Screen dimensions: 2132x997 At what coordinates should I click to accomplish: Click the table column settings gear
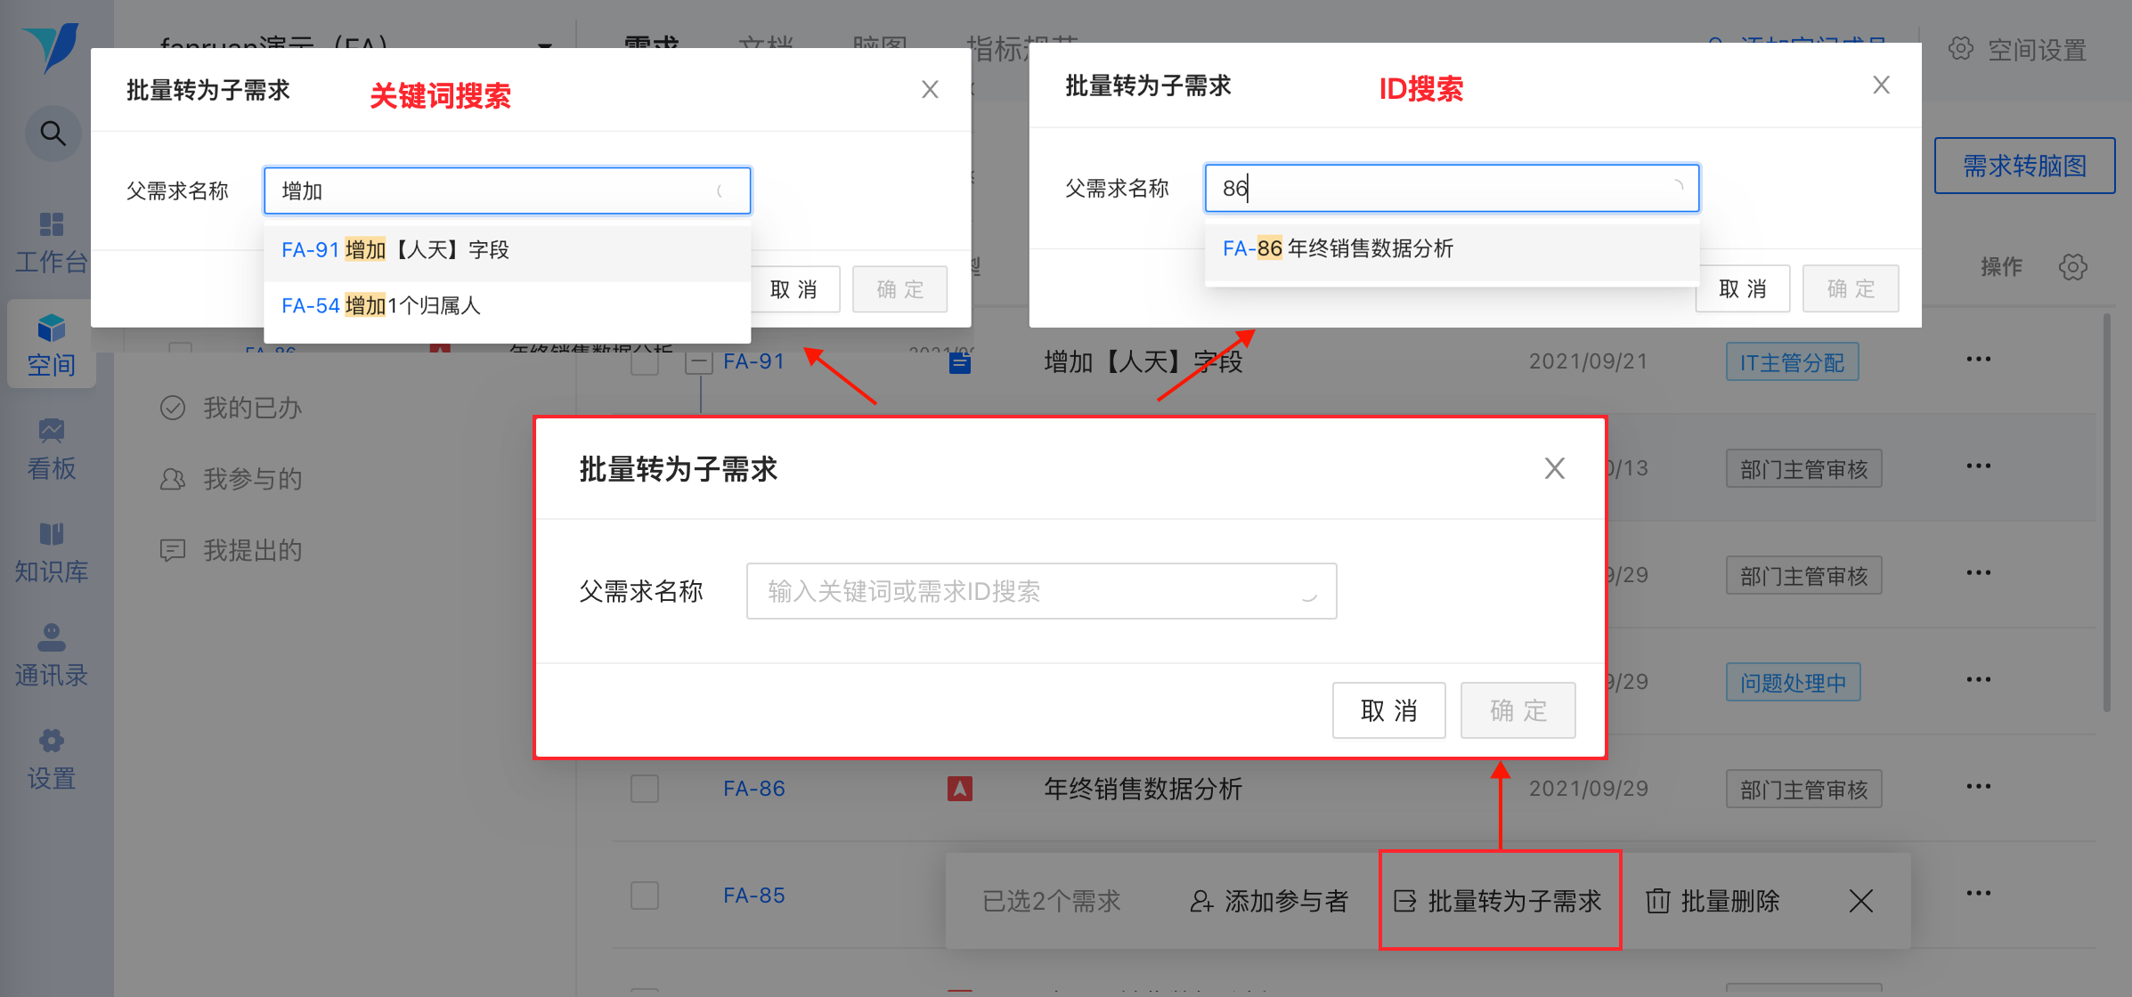click(2072, 267)
